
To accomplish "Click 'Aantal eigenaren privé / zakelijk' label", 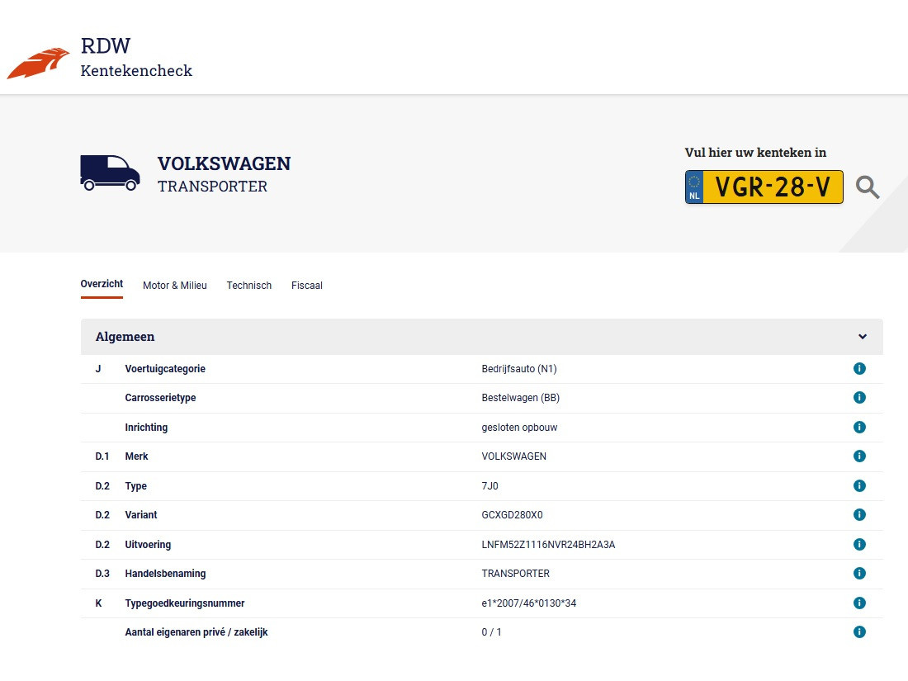I will [196, 632].
